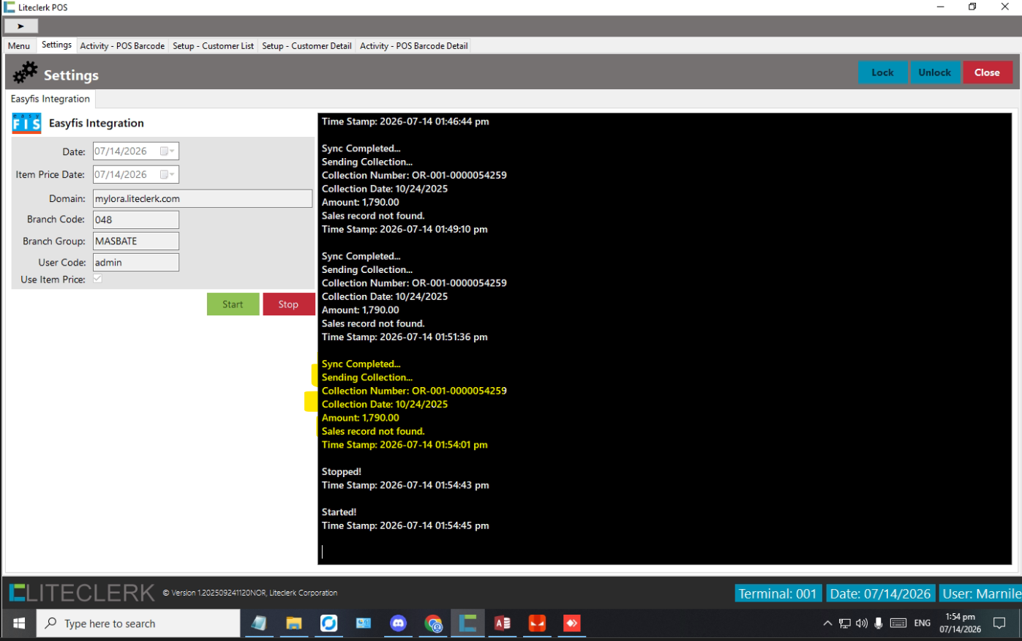Click the touch keyboard tray icon
1022x641 pixels.
(898, 623)
